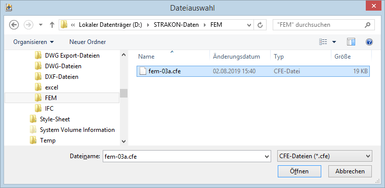Expand the view options dropdown arrow
Image resolution: width=385 pixels, height=188 pixels.
pyautogui.click(x=334, y=42)
